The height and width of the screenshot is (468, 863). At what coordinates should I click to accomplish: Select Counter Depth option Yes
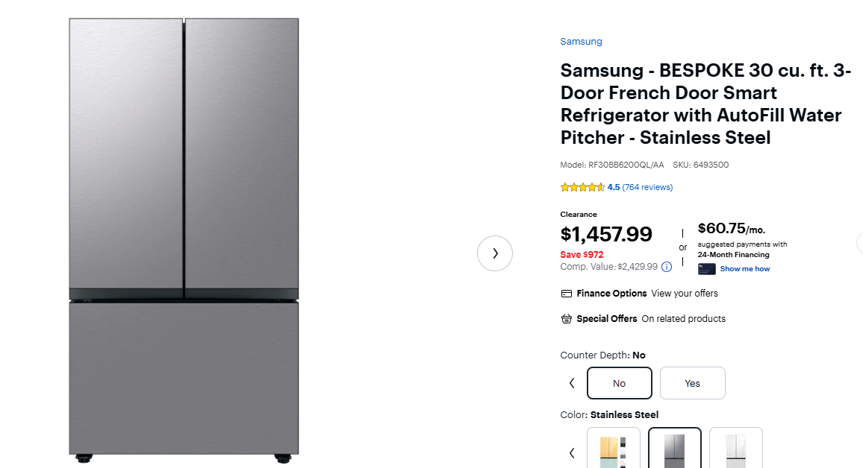pyautogui.click(x=692, y=383)
